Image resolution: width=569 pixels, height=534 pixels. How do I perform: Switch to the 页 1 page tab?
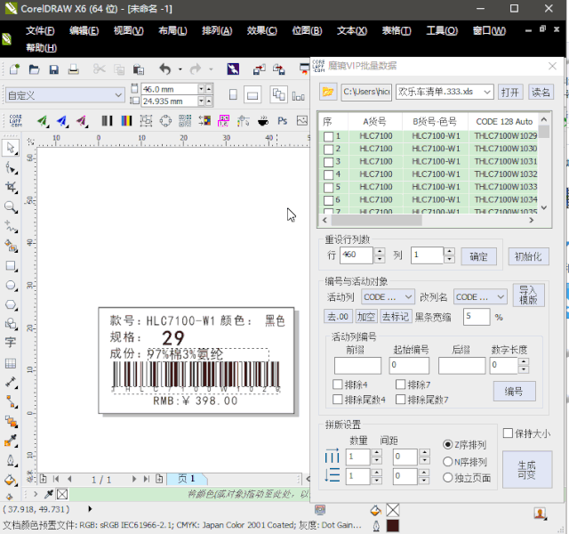tap(187, 479)
